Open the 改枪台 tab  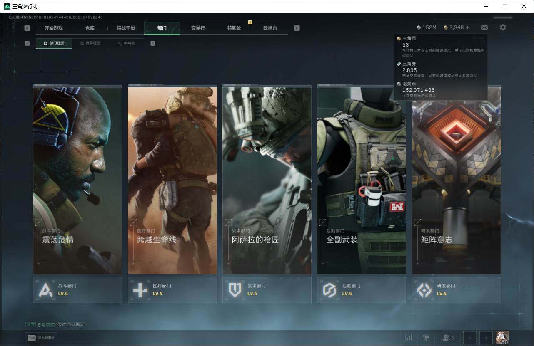(270, 28)
